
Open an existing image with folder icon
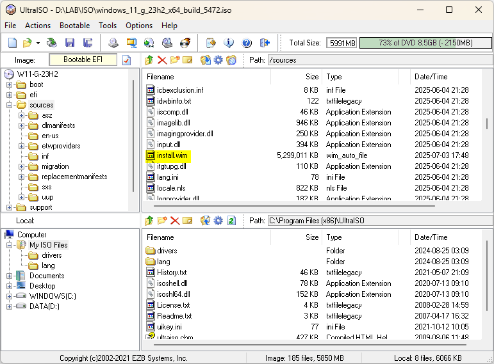28,42
